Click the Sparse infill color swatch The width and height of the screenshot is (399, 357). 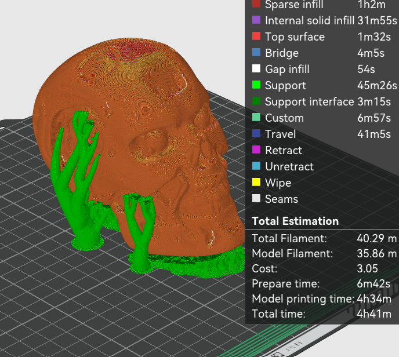click(x=256, y=4)
